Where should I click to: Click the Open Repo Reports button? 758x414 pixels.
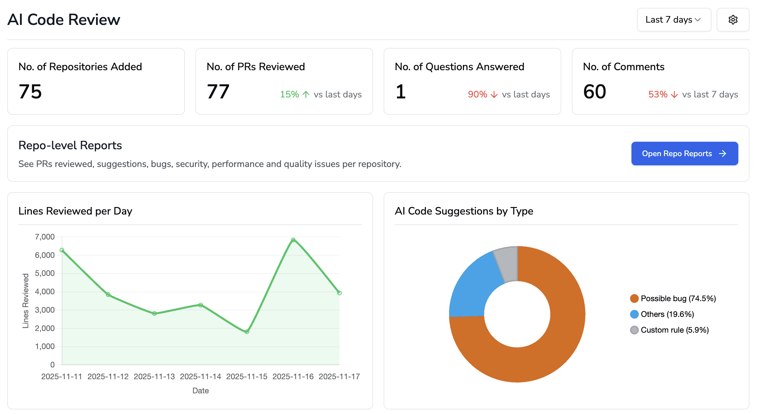point(685,154)
